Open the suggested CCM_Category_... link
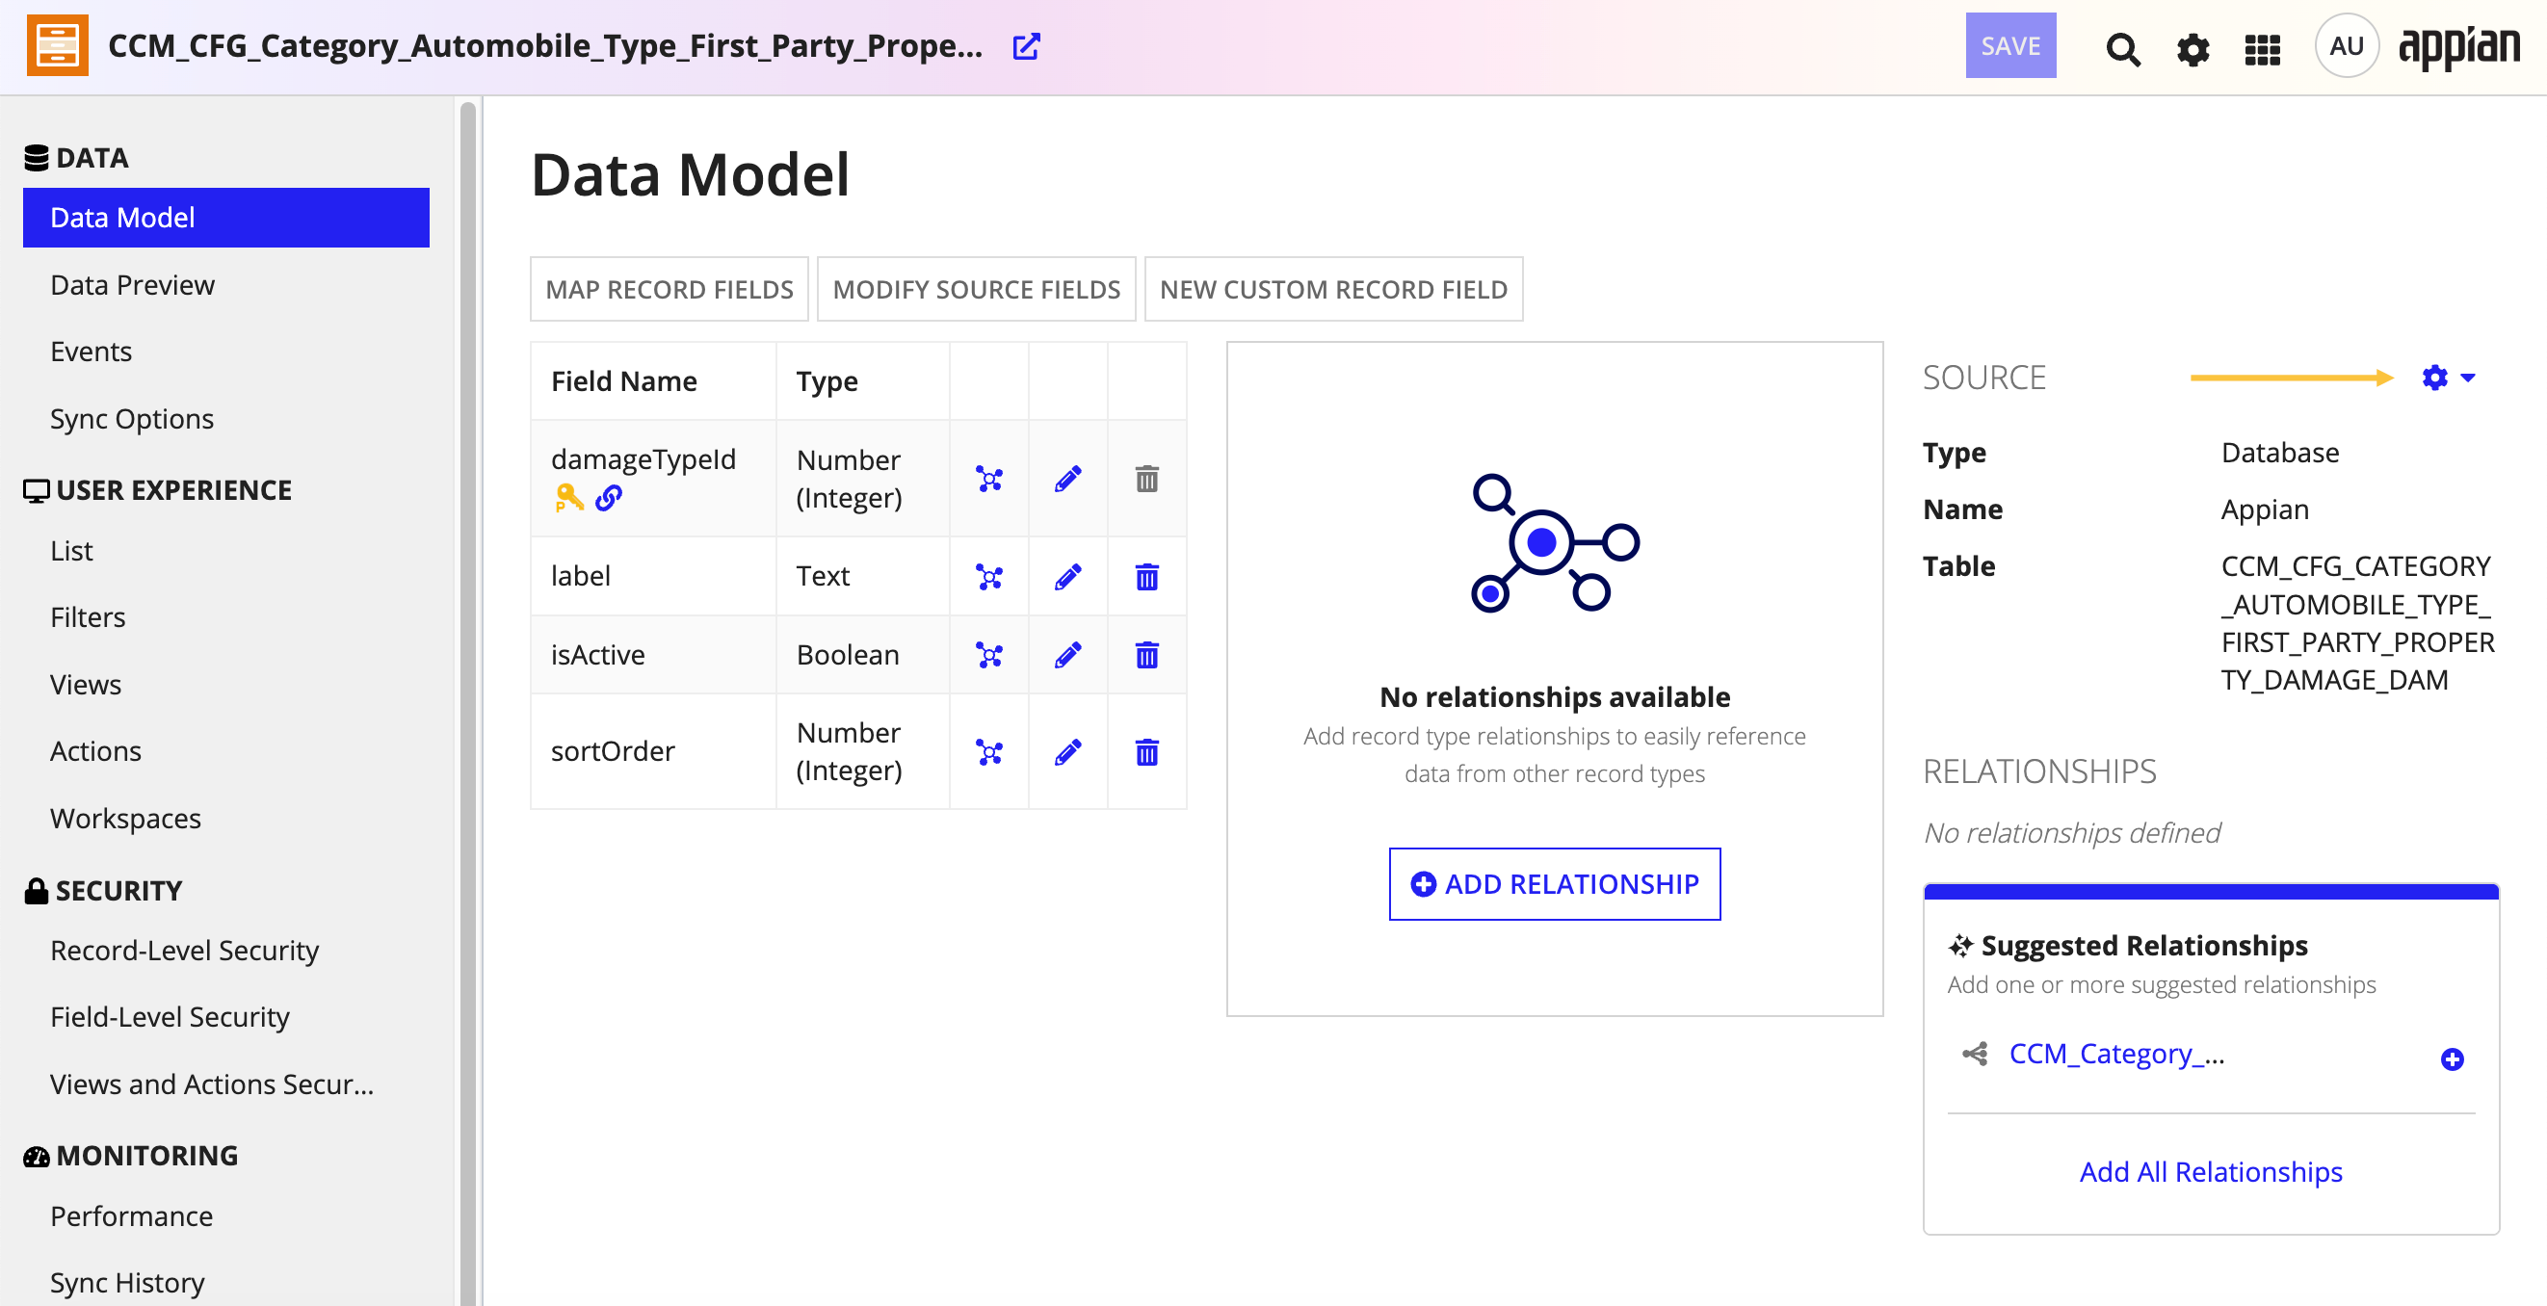 2117,1054
